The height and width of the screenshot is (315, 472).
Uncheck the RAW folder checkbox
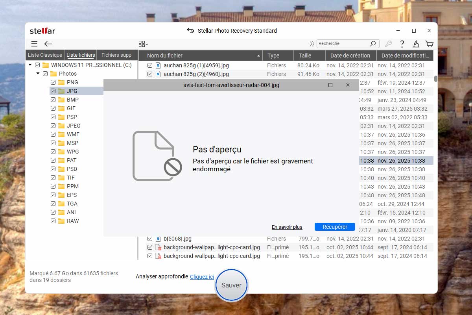(x=53, y=221)
